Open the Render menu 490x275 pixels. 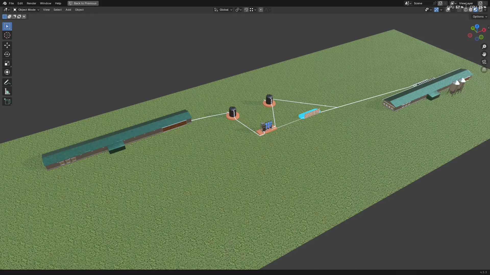tap(31, 3)
